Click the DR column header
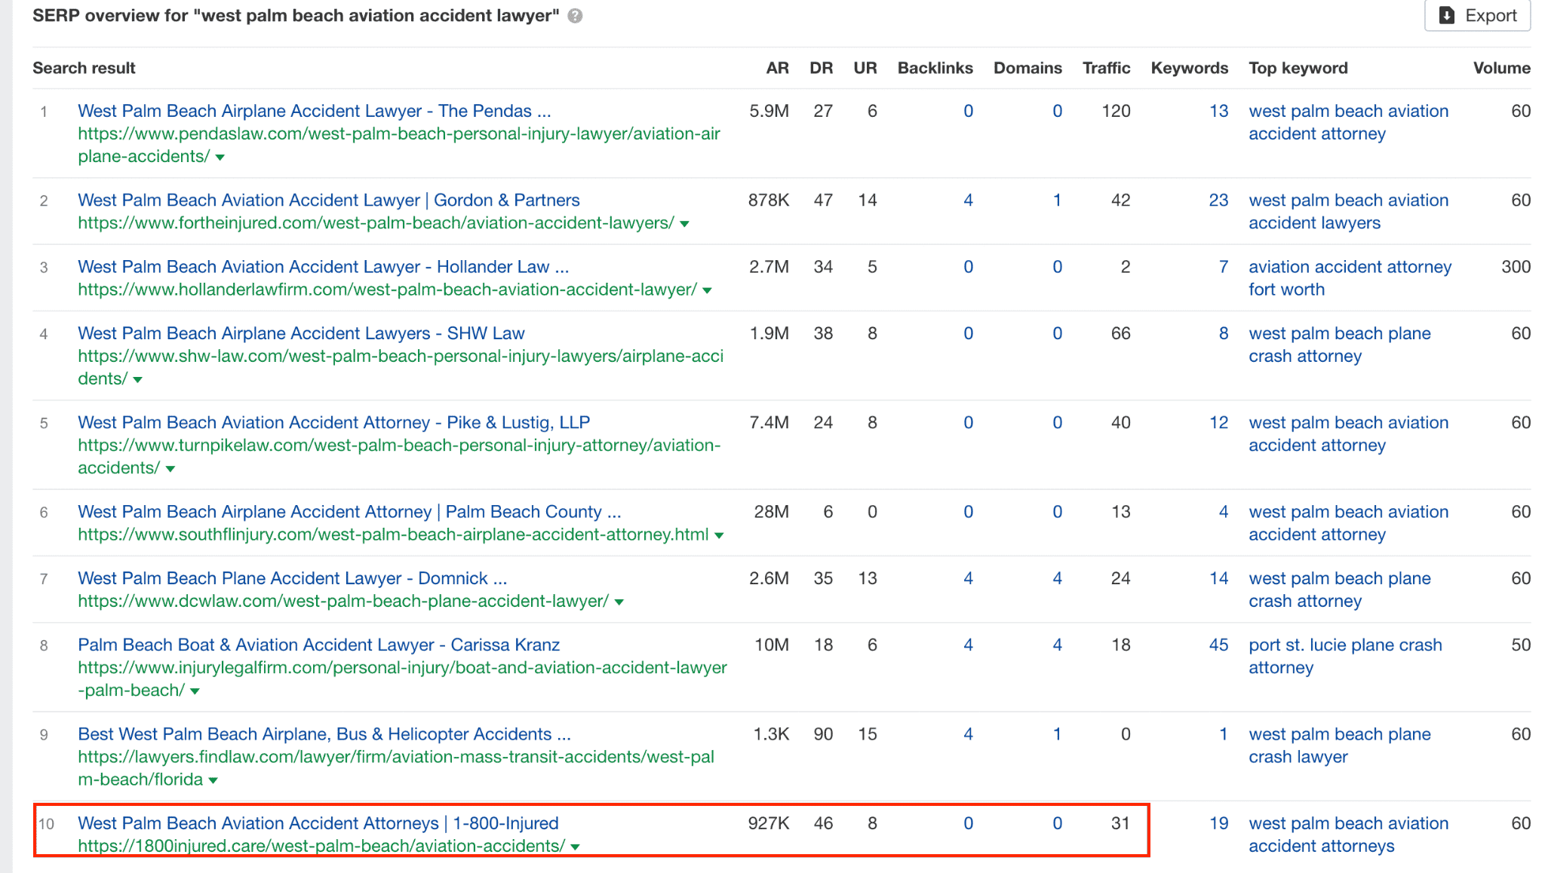1545x873 pixels. click(821, 68)
